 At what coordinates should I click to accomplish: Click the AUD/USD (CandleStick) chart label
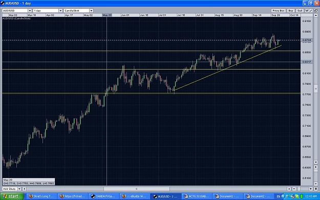coord(16,18)
